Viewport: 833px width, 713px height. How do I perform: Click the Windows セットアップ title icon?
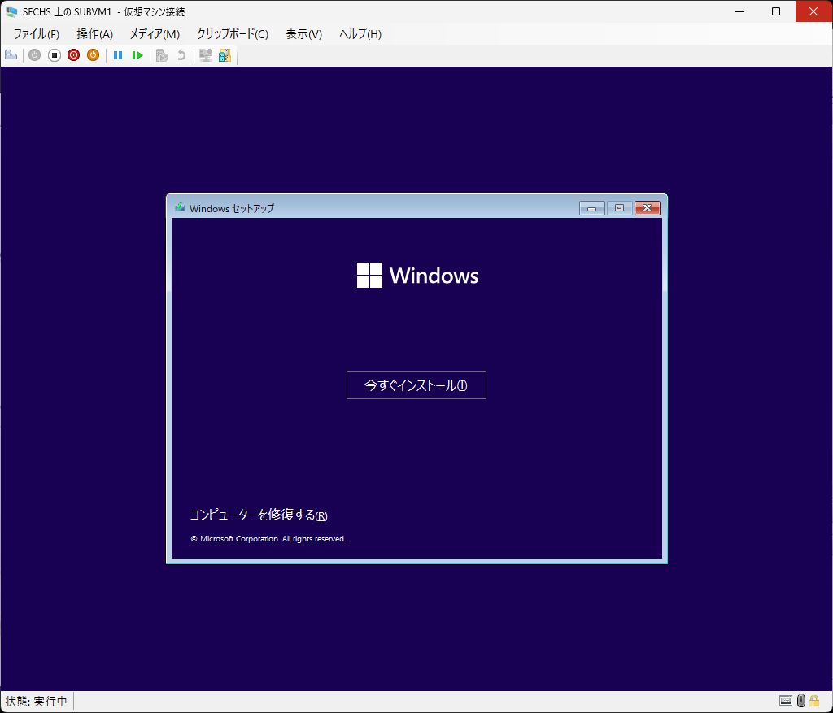[x=180, y=207]
